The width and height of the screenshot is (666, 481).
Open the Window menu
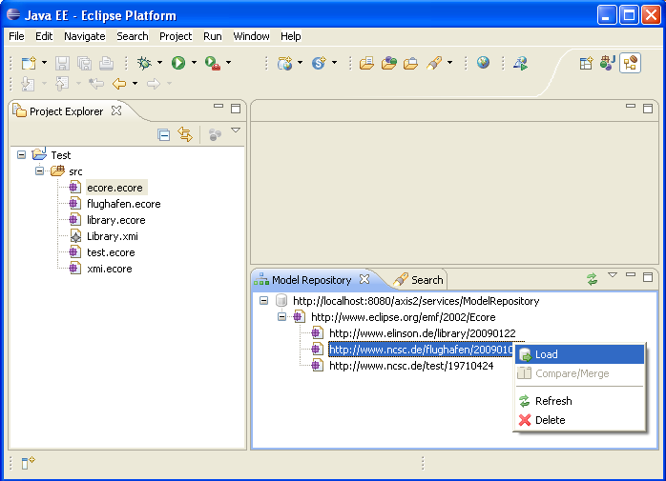coord(251,36)
